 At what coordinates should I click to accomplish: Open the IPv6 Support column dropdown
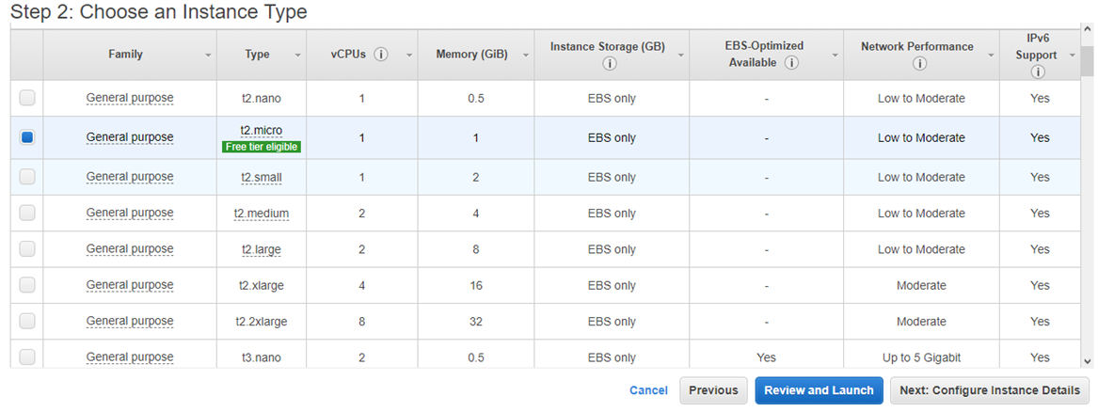click(1073, 55)
